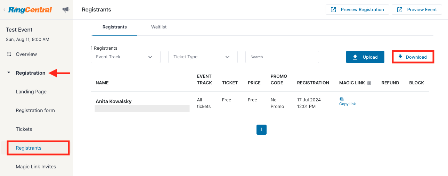
Task: Click page 1 pagination button
Action: [x=261, y=129]
